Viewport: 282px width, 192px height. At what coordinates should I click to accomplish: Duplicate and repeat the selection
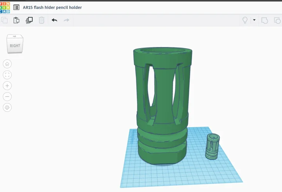29,20
